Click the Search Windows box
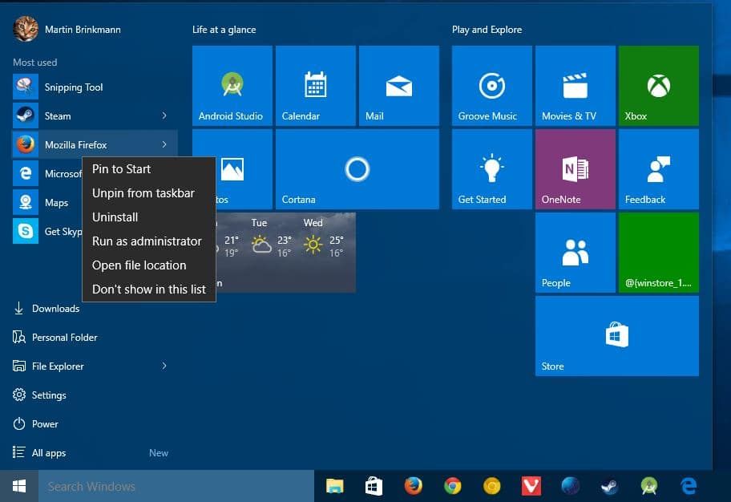 (x=176, y=486)
